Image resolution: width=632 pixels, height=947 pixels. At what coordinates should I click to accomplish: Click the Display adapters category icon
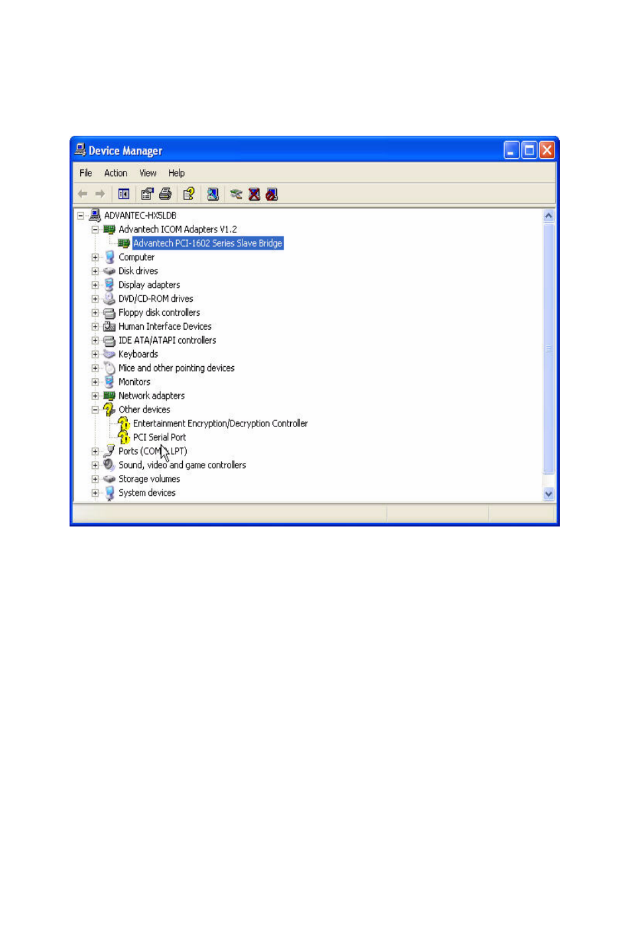pos(109,285)
